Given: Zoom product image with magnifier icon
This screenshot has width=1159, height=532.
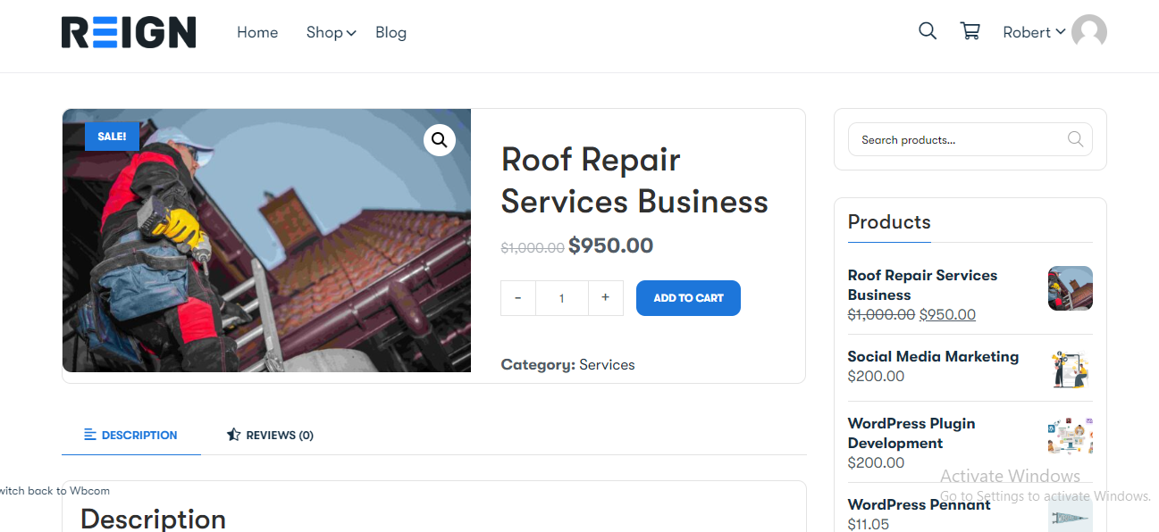Looking at the screenshot, I should click(x=440, y=139).
